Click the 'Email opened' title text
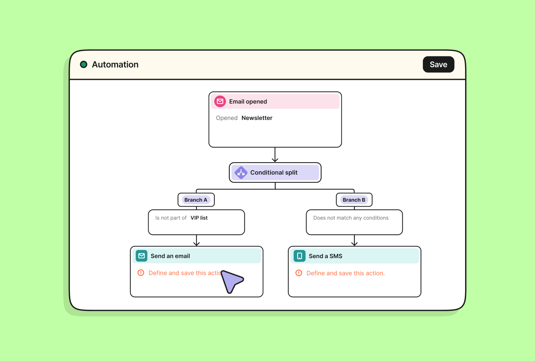Screen dimensions: 535x361 [248, 102]
